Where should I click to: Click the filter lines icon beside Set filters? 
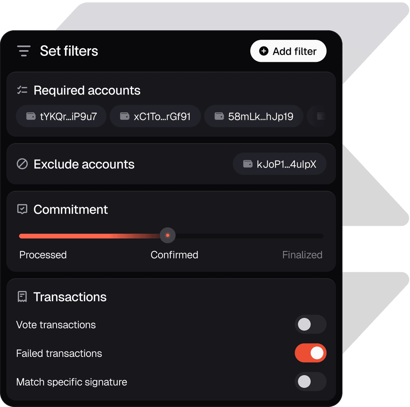tap(24, 51)
